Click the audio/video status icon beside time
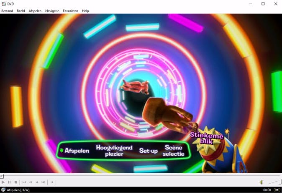The width and height of the screenshot is (282, 193). point(277,190)
